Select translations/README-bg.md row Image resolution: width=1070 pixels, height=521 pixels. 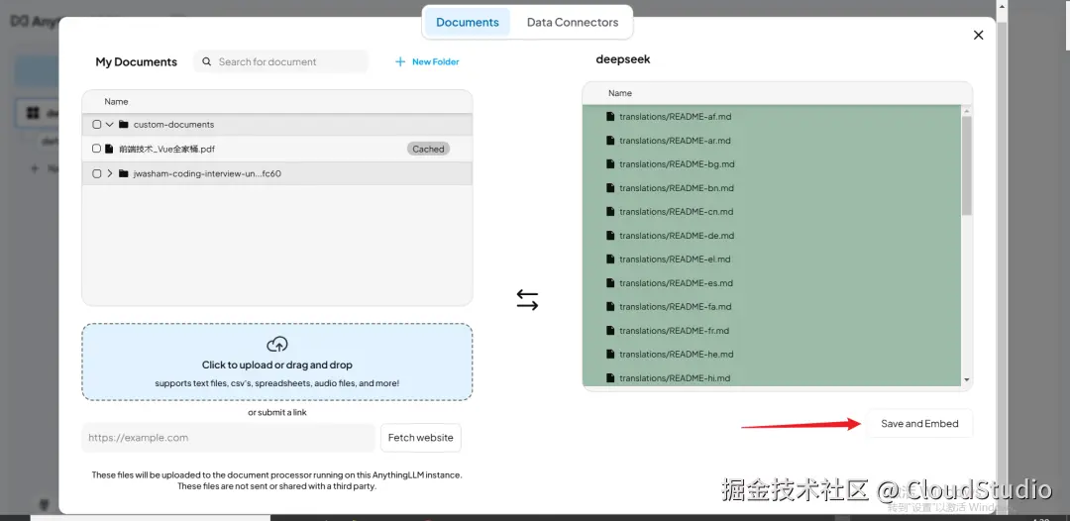[x=772, y=164]
